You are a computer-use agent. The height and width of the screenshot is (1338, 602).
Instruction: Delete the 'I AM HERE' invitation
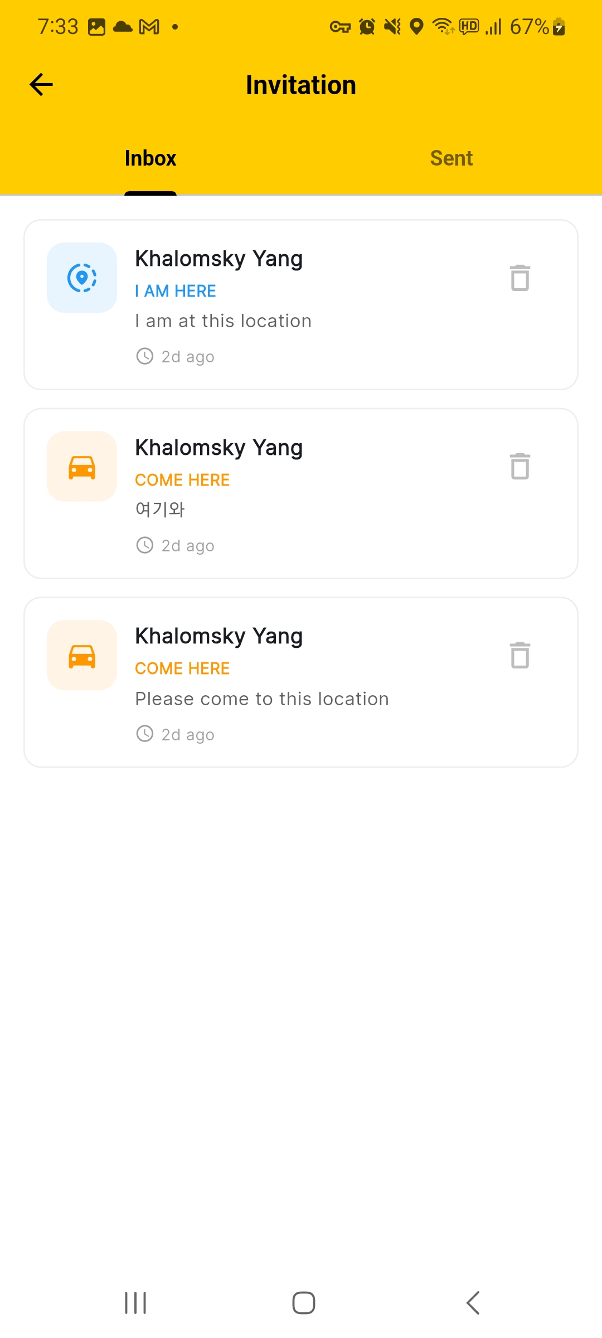pos(520,278)
